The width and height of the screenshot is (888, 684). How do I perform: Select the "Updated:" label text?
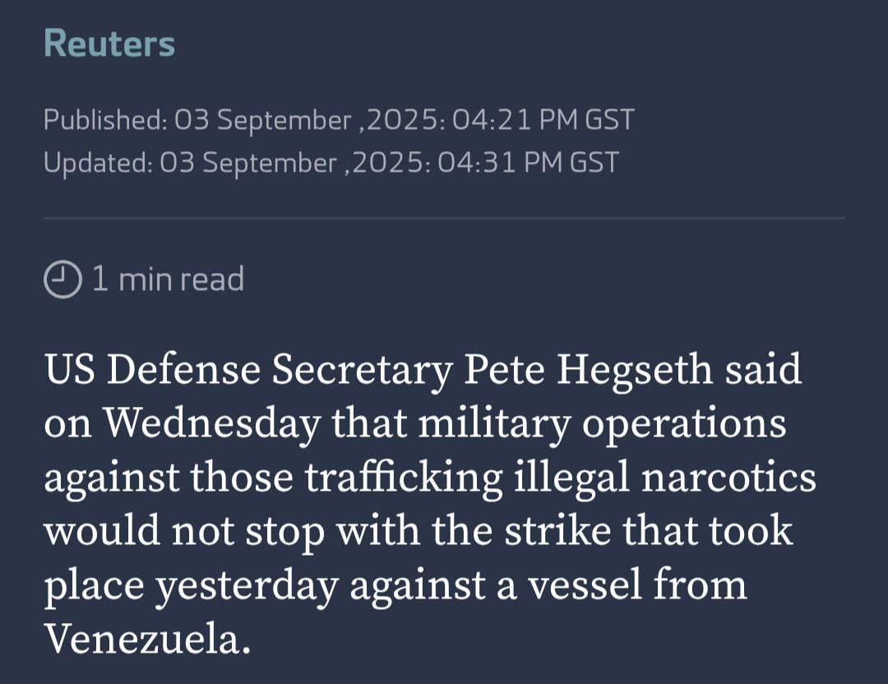98,162
